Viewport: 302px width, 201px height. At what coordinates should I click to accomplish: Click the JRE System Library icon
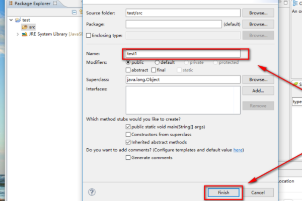pyautogui.click(x=25, y=34)
